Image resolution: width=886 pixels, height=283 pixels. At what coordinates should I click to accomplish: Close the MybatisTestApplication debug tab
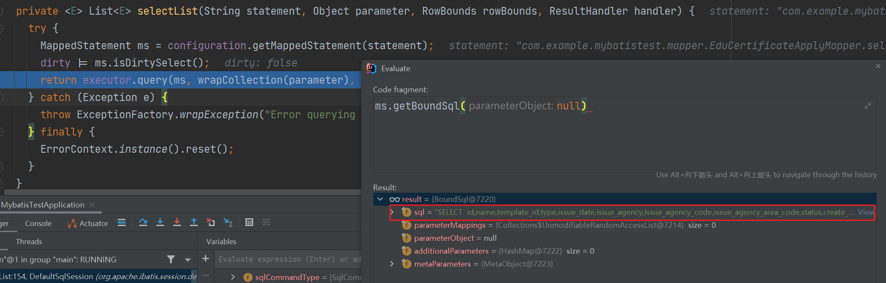point(92,205)
